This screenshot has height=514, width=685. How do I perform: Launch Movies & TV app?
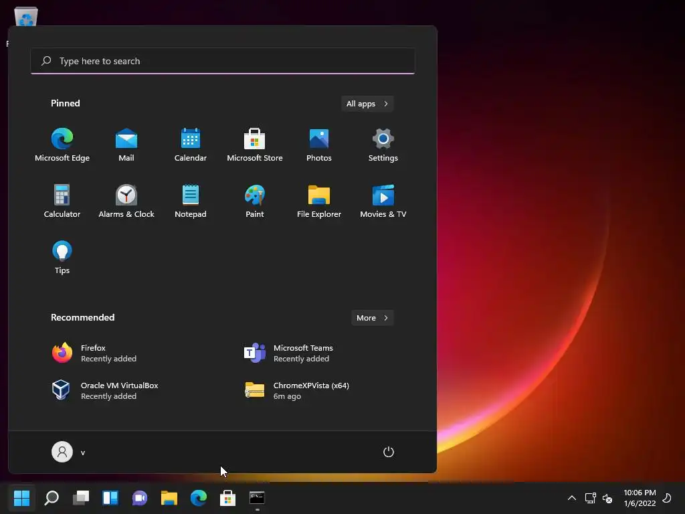383,201
